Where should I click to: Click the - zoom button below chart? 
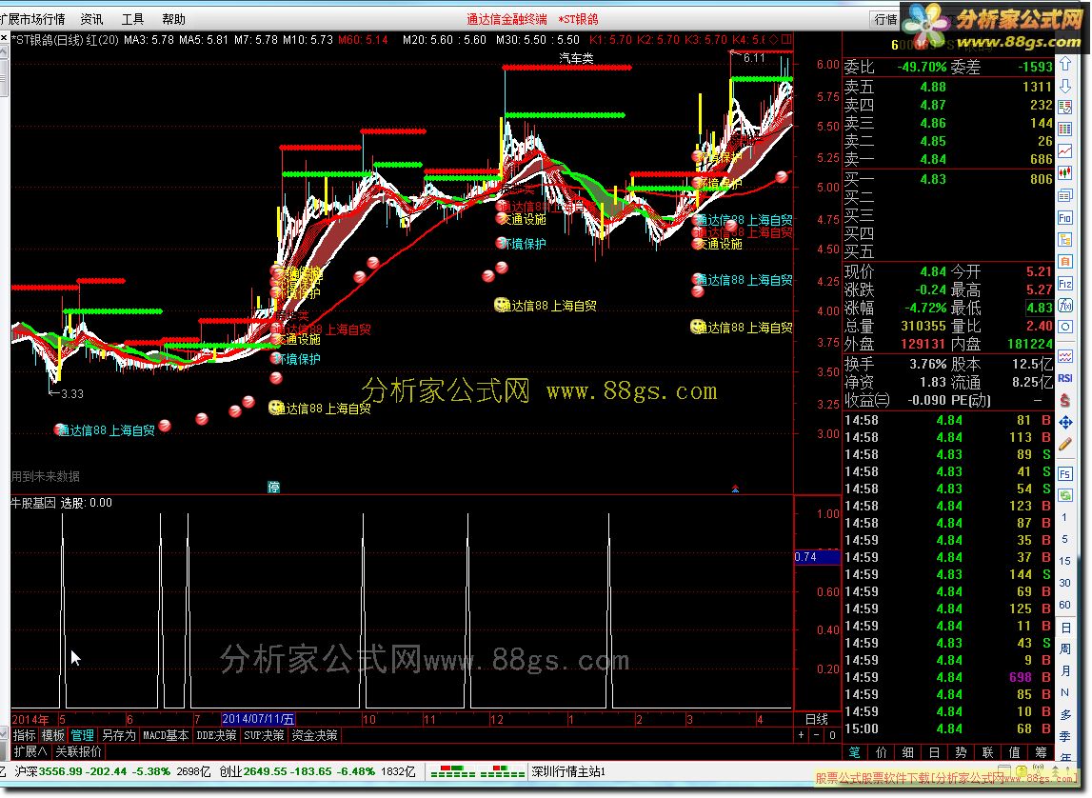(817, 735)
